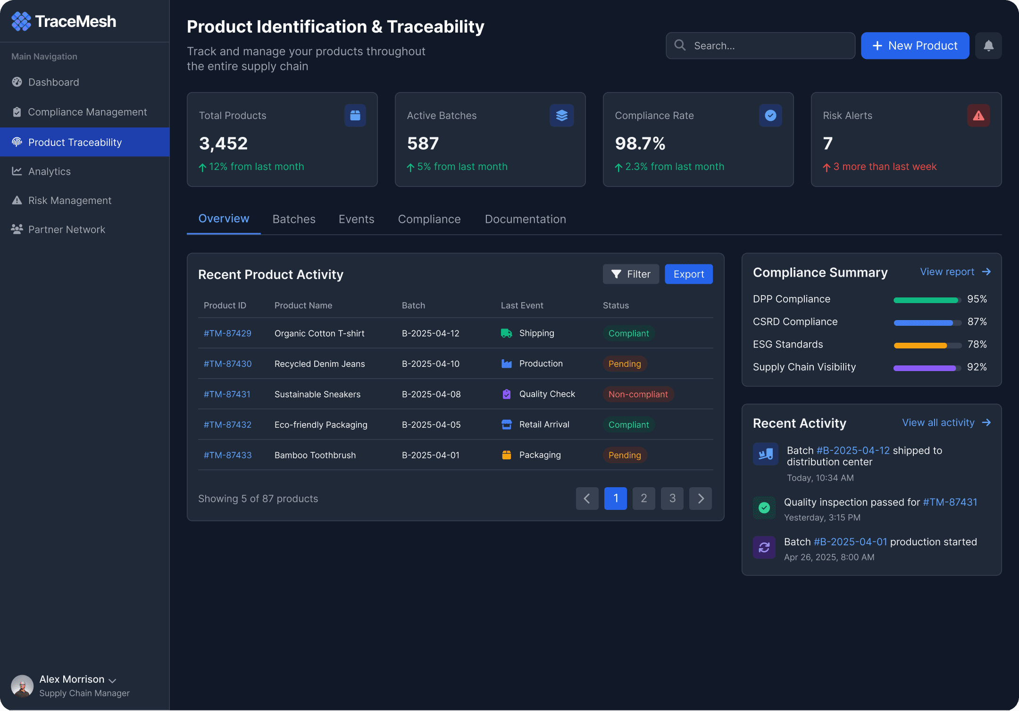
Task: Go to next page of products
Action: click(701, 499)
